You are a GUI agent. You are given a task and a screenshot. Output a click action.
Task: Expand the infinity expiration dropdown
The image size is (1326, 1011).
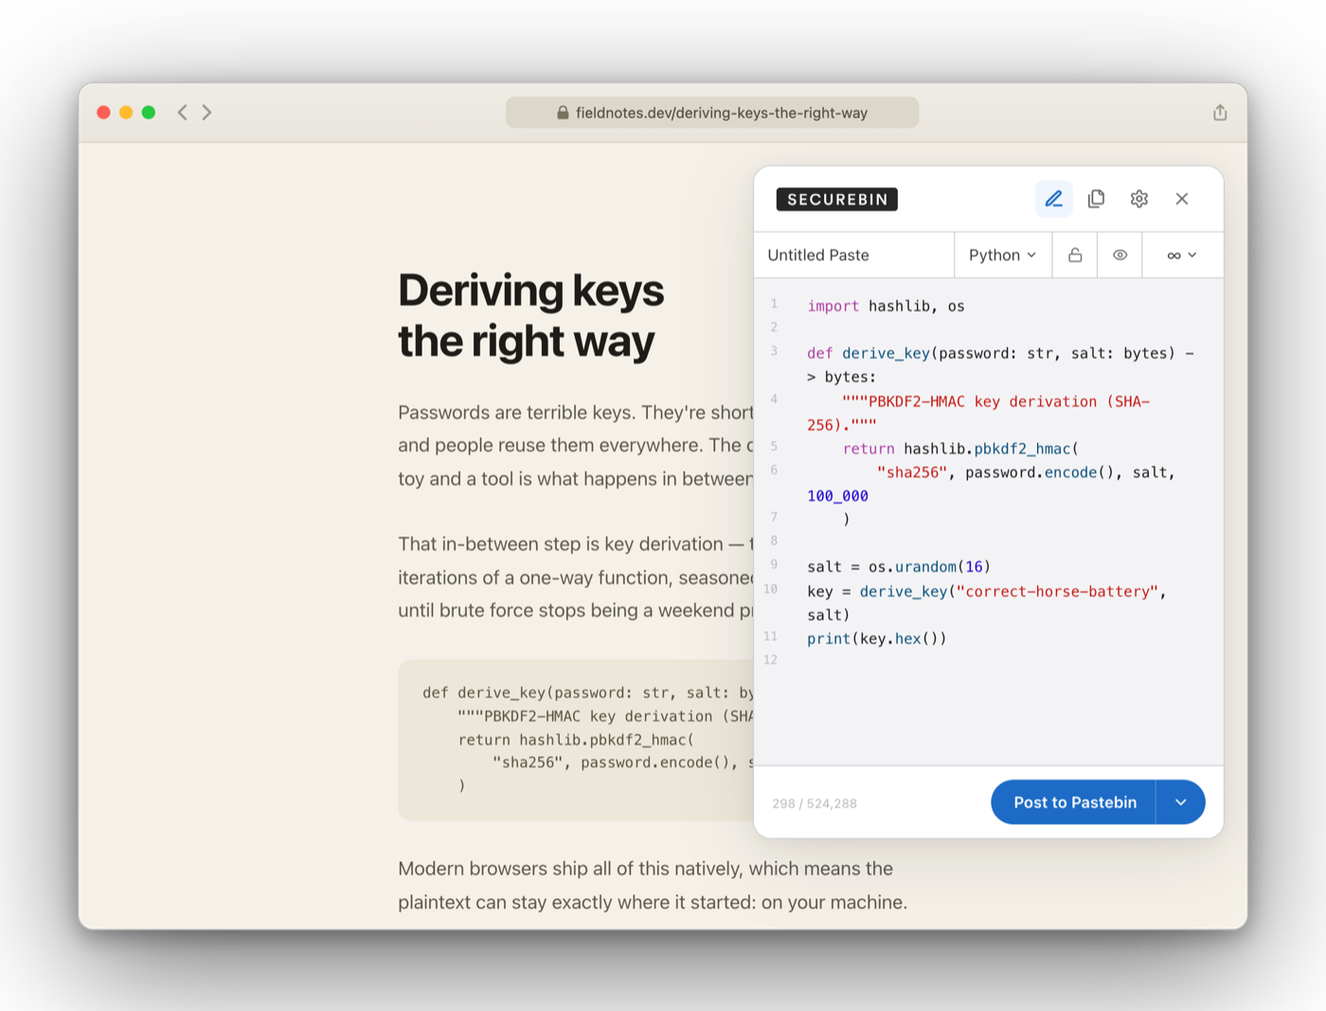[1182, 255]
